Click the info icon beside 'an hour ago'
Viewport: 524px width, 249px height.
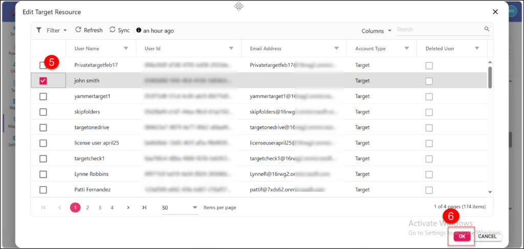click(139, 30)
